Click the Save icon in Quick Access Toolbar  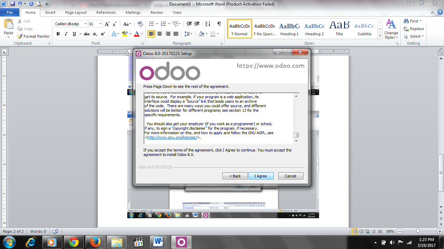12,4
